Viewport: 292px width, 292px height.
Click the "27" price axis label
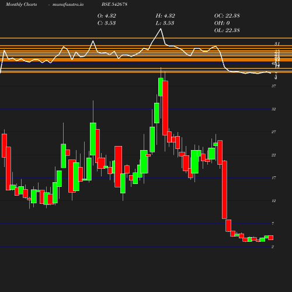click(x=274, y=132)
